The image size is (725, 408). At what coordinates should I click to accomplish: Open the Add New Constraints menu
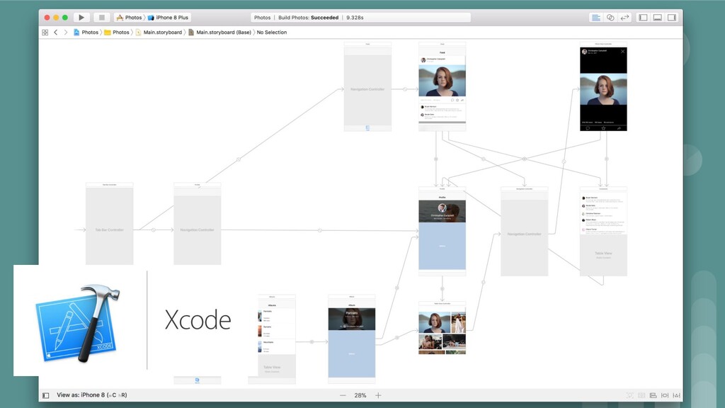664,395
